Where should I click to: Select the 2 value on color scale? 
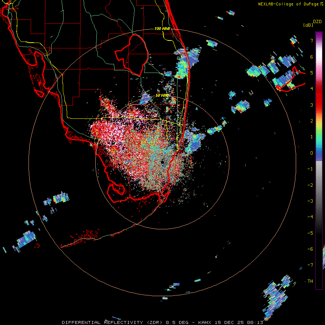[312, 121]
